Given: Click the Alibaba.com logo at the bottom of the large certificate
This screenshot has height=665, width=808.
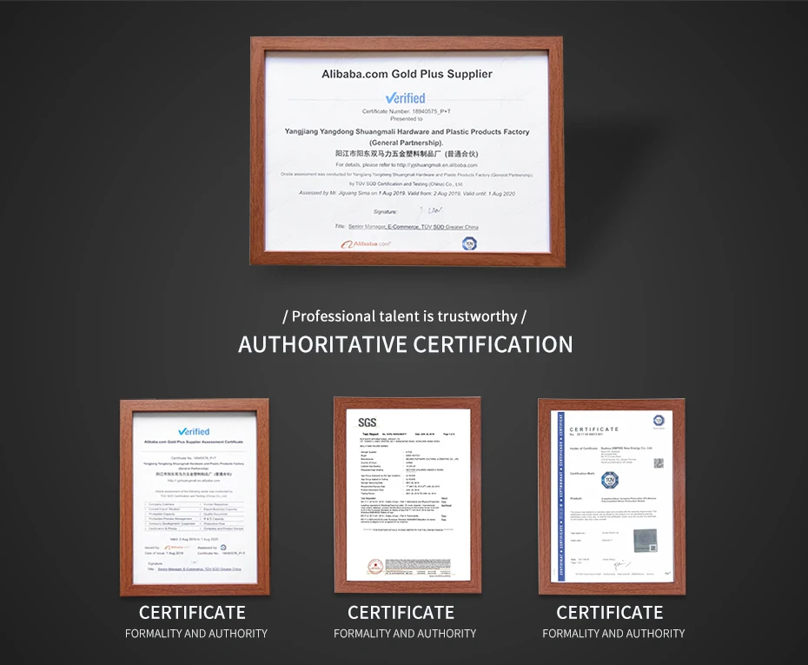Looking at the screenshot, I should point(366,243).
